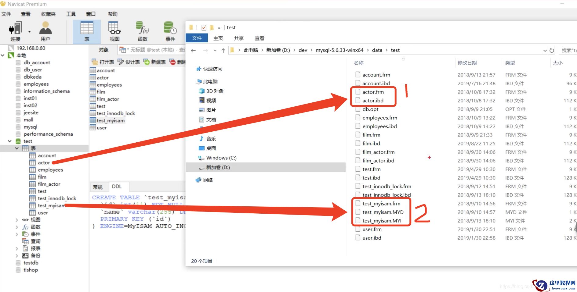This screenshot has height=292, width=577.
Task: Open Quick Access in Explorer sidebar
Action: point(209,69)
